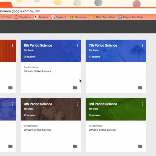
Task: Click the browser address bar URL
Action: pyautogui.click(x=20, y=11)
